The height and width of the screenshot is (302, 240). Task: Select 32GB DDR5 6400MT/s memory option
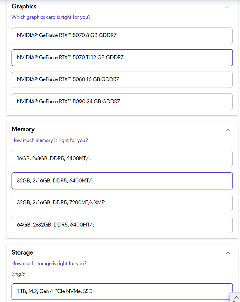pyautogui.click(x=122, y=181)
